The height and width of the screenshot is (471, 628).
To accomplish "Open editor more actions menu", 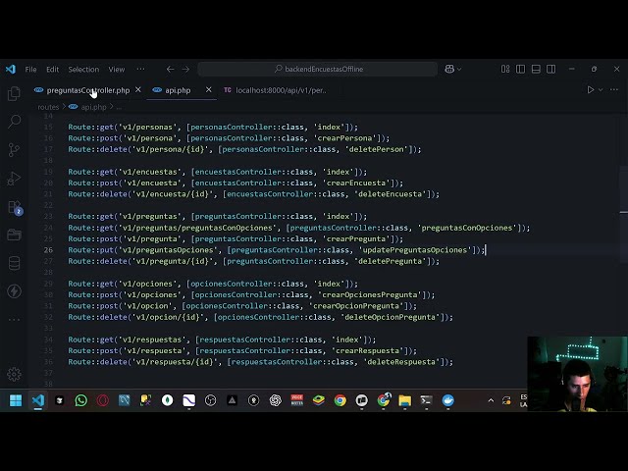I will pos(614,89).
